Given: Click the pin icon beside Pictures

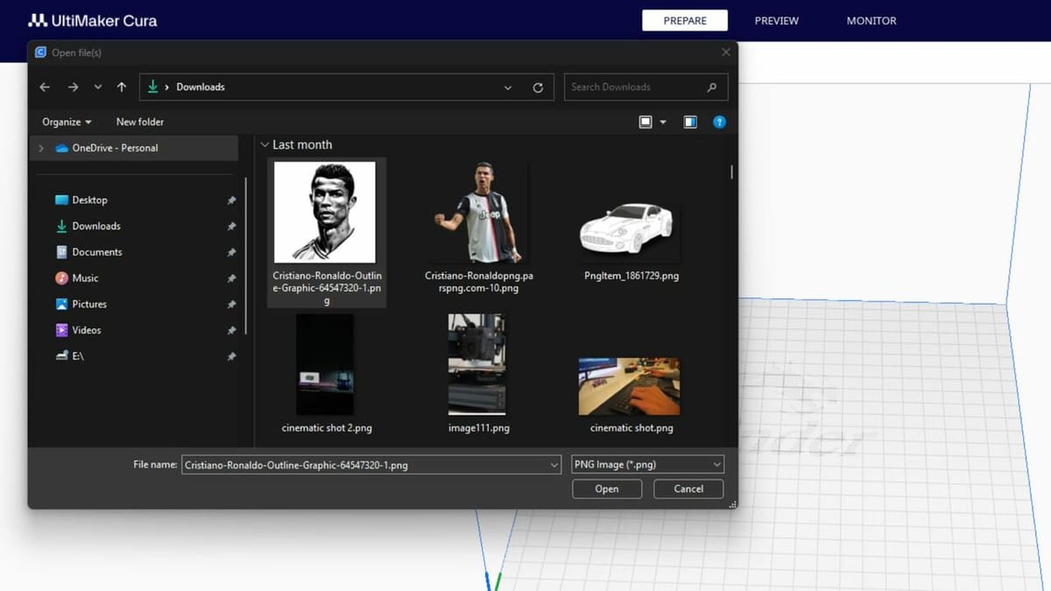Looking at the screenshot, I should 231,305.
